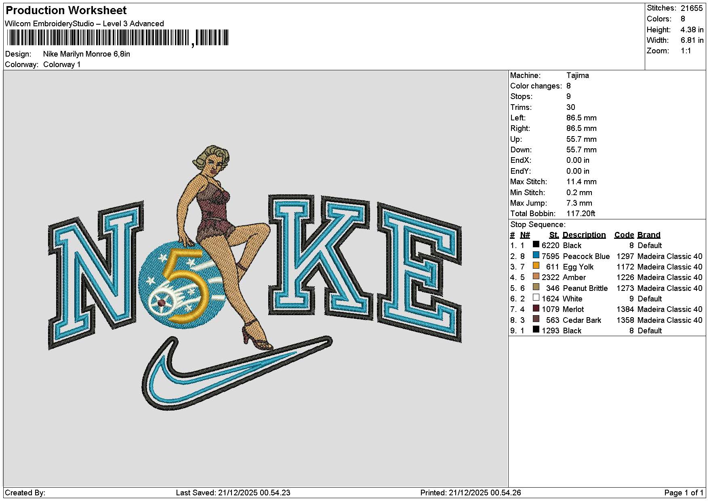709x501 pixels.
Task: Click the "Printed: 21/12/2025 00.54.26" text
Action: tap(471, 493)
